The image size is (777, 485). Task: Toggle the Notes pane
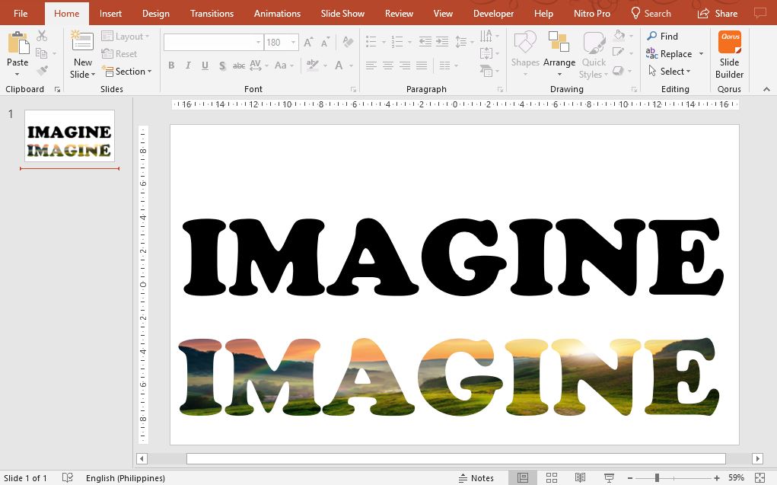click(476, 477)
